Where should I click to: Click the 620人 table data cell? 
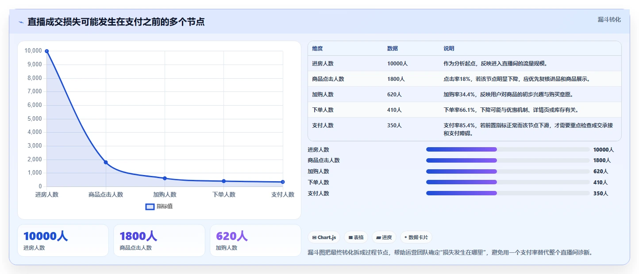[394, 95]
